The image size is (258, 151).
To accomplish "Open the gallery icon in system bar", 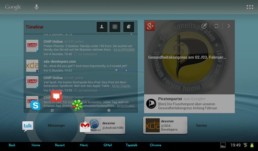I will point(223,145).
